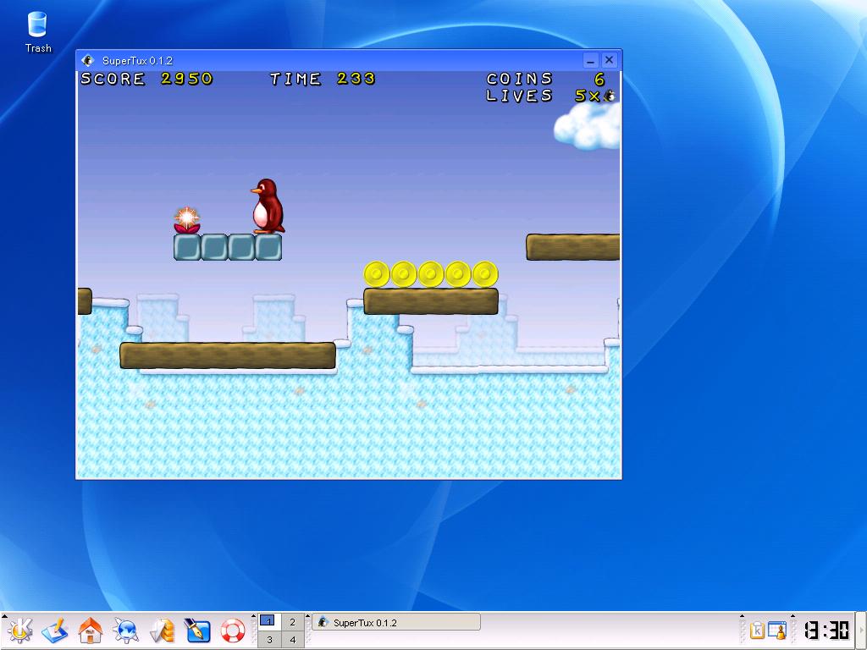Click the applet handle arrow left of desktop pager
Screen dimensions: 867x650
(254, 616)
